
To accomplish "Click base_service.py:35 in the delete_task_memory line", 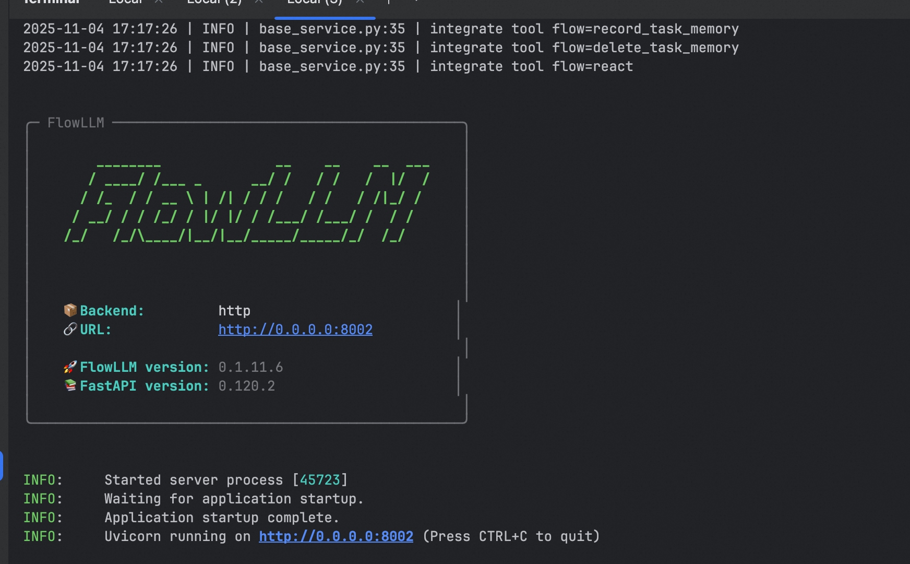I will point(332,48).
